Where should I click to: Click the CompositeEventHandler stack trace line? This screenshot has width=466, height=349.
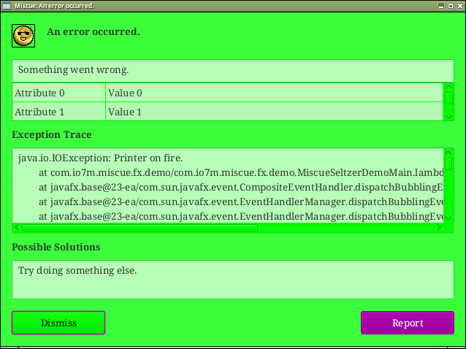click(x=241, y=187)
